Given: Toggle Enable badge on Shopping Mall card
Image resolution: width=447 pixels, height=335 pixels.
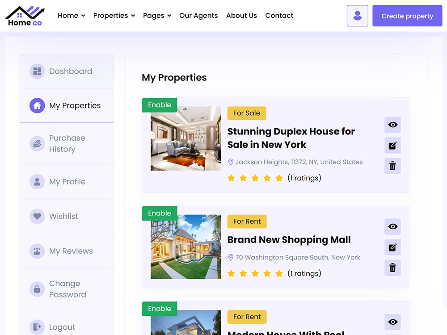Looking at the screenshot, I should [x=160, y=213].
